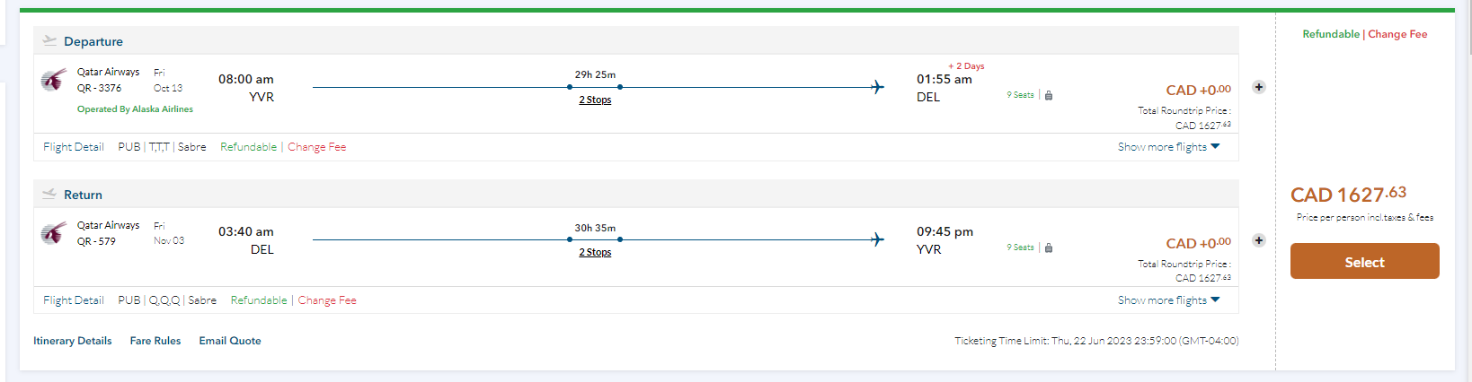This screenshot has height=382, width=1472.
Task: Open Flight Detail for departure flight
Action: (x=74, y=147)
